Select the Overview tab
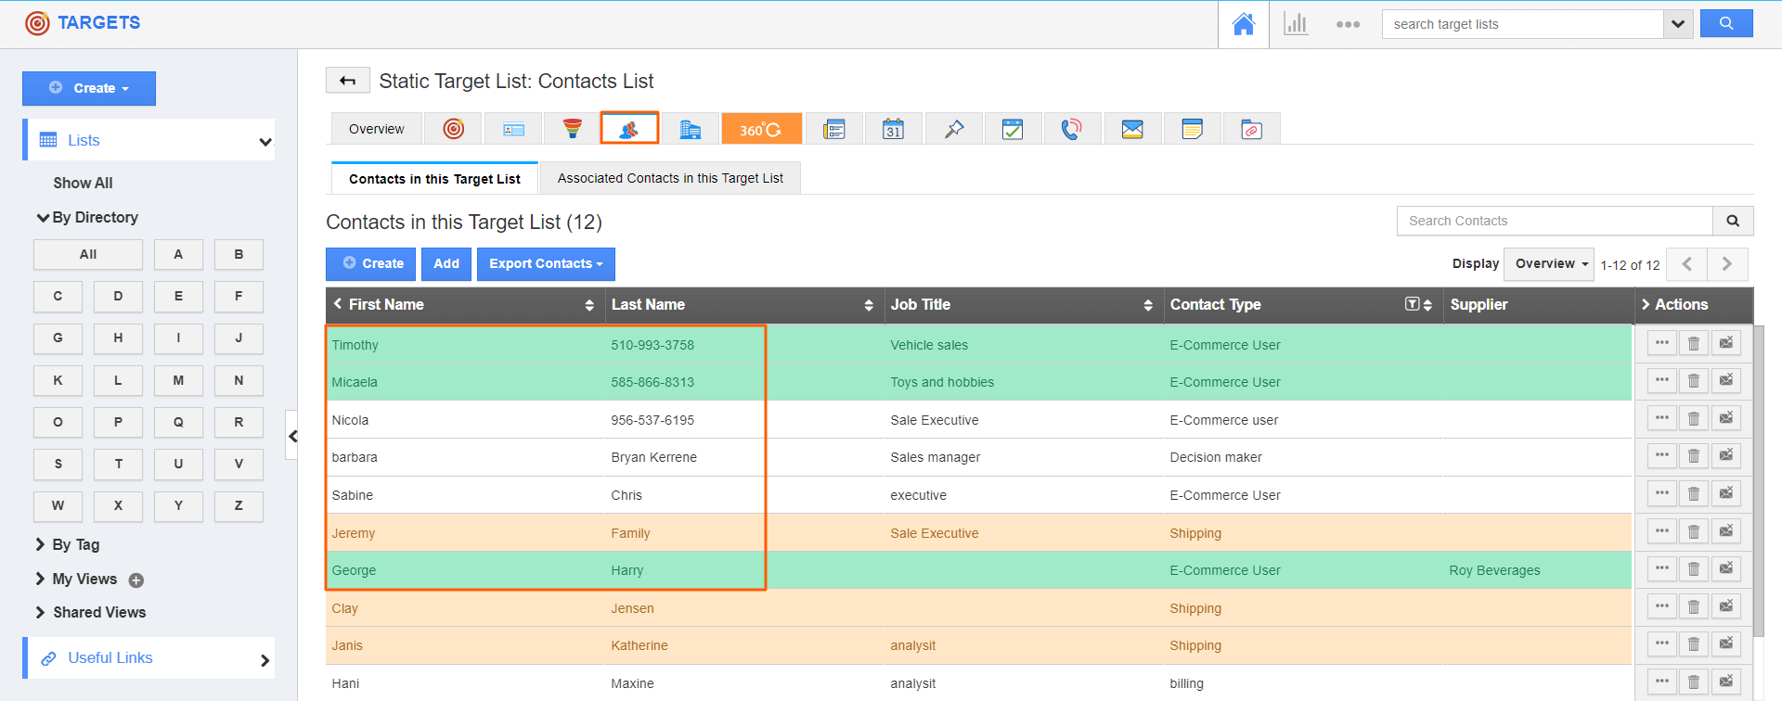Viewport: 1782px width, 701px height. point(376,129)
